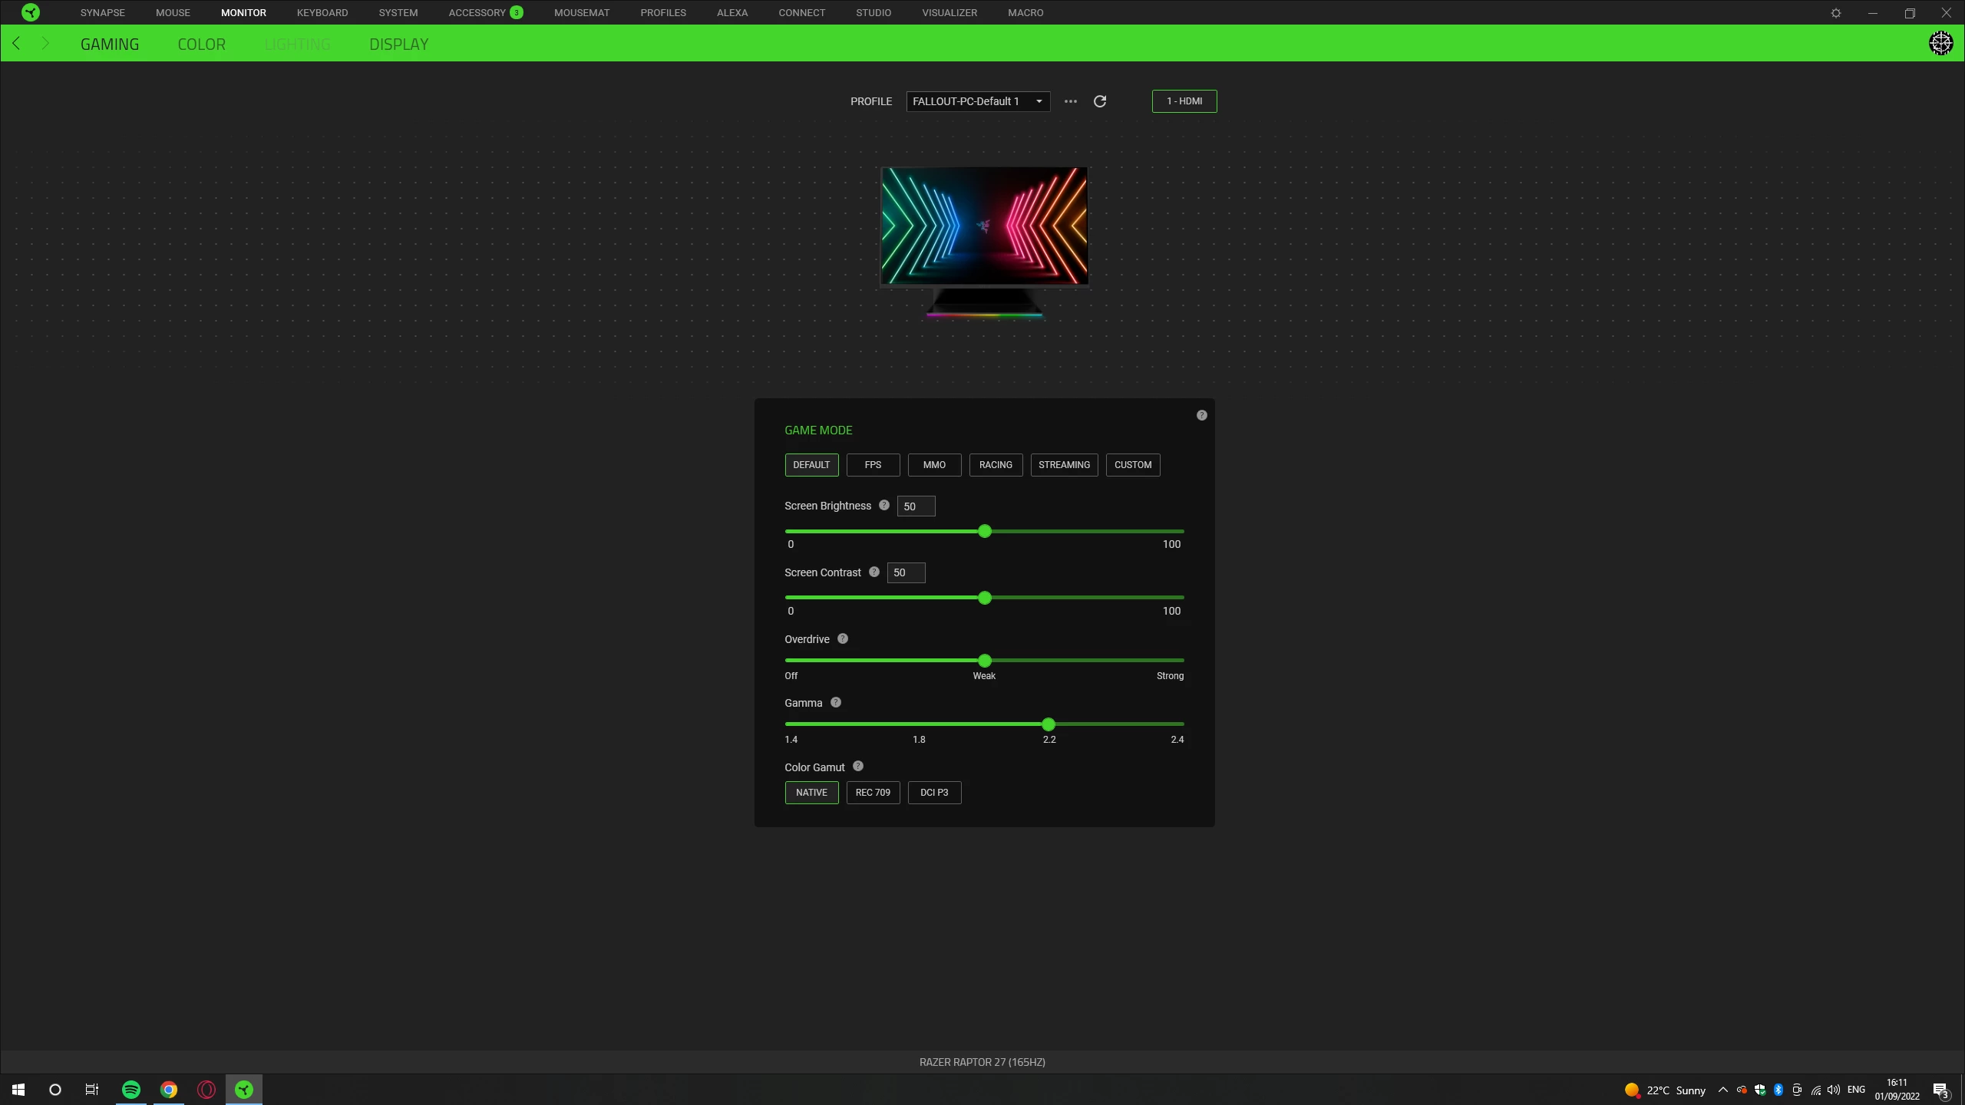Expand the FALLOUT-PC-Default 1 profile dropdown
The width and height of the screenshot is (1965, 1105).
tap(978, 101)
